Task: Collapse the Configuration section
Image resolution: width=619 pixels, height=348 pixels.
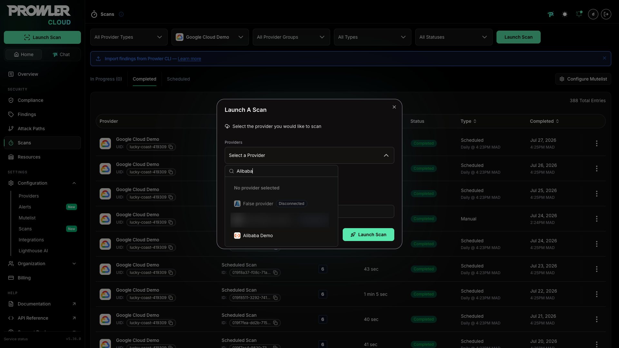Action: 42,183
